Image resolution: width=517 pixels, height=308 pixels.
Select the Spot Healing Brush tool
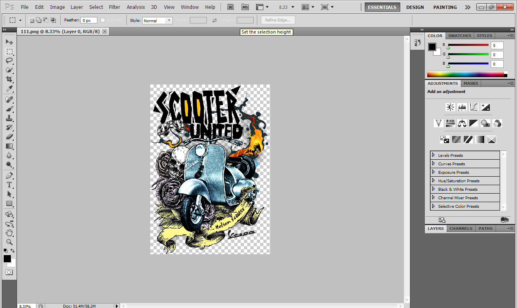[x=9, y=99]
